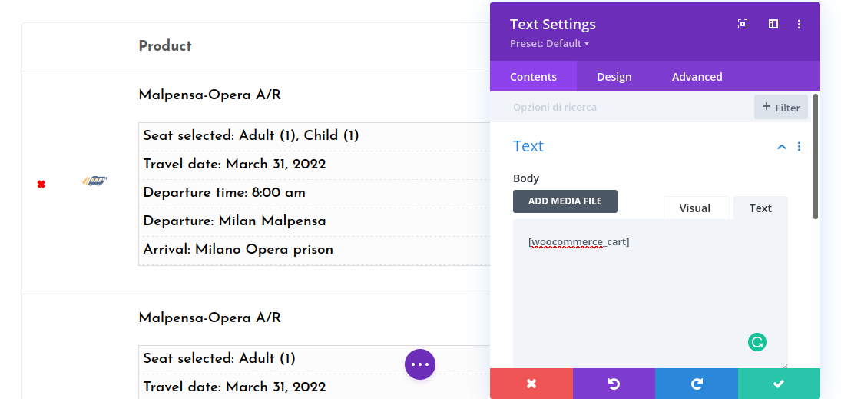Remove first cart item with red X
Image resolution: width=841 pixels, height=399 pixels.
[41, 184]
